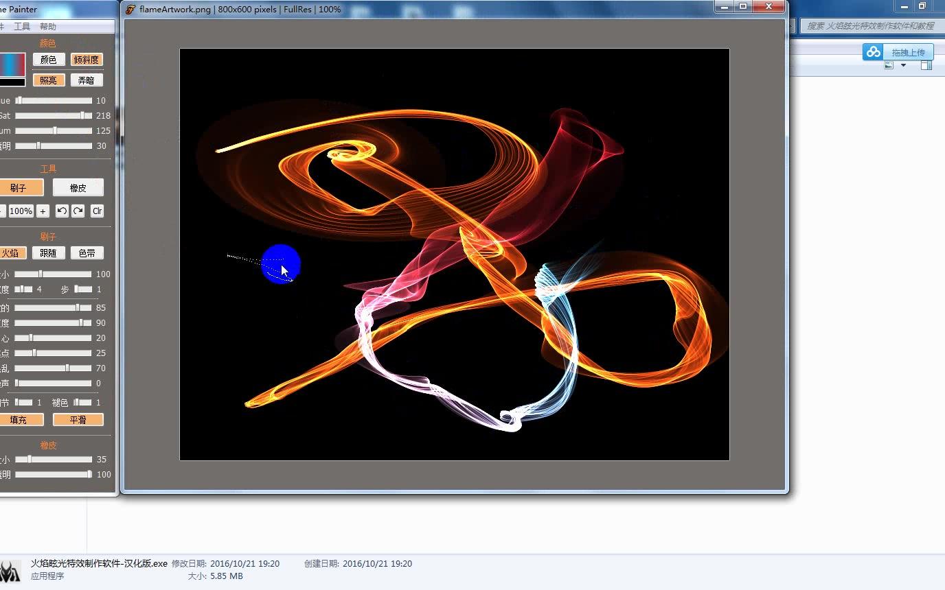This screenshot has width=945, height=590.
Task: Adjust the brush slider showing 90
Action: tap(54, 323)
